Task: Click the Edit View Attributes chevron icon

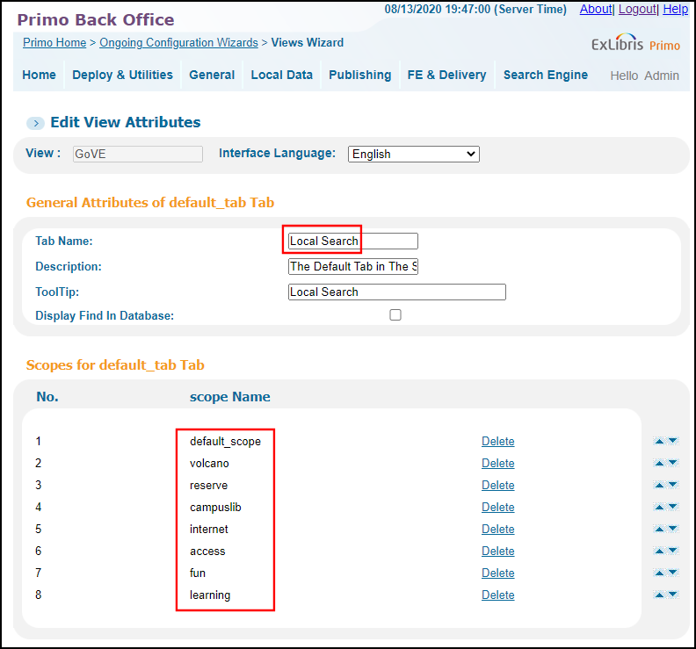Action: point(35,123)
